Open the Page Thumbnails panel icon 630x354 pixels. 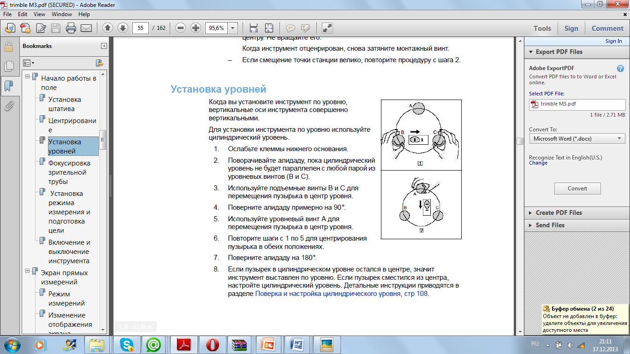[8, 66]
